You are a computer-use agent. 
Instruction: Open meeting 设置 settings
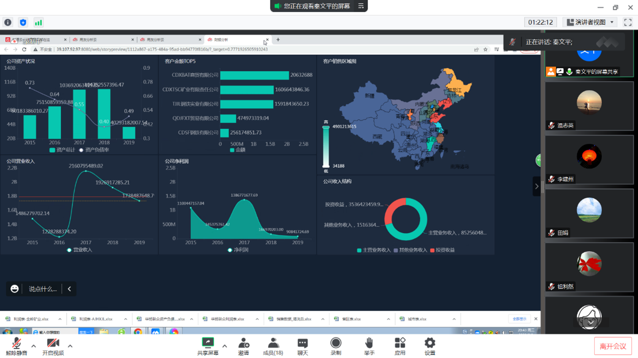click(x=429, y=346)
